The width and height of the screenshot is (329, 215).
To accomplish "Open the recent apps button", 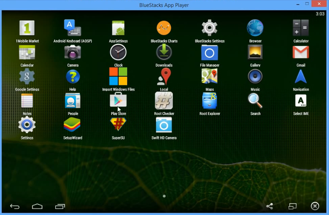I will [60, 206].
